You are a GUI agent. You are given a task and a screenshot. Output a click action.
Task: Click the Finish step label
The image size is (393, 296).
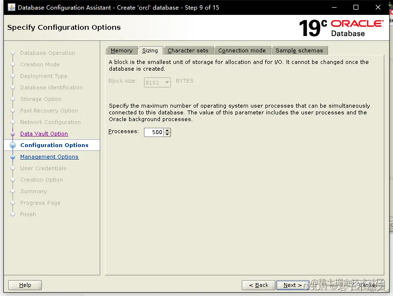pyautogui.click(x=28, y=214)
